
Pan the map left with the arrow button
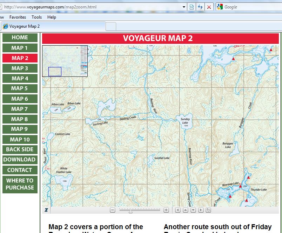[x=178, y=210]
